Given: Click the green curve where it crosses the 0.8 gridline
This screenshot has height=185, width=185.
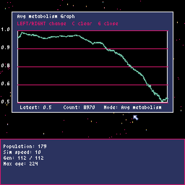Looking at the screenshot, I should (x=130, y=67).
